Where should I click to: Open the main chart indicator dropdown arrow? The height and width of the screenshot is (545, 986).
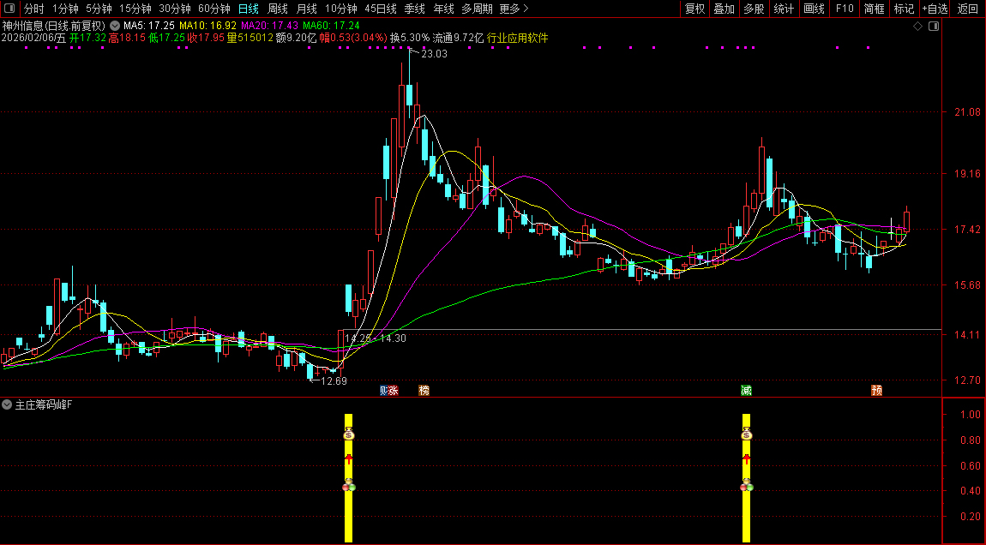coord(114,26)
